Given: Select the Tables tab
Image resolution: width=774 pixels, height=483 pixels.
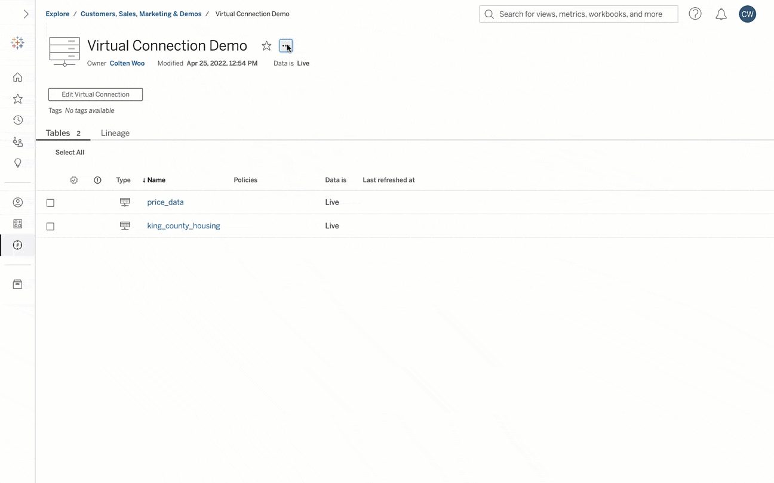Looking at the screenshot, I should tap(59, 133).
